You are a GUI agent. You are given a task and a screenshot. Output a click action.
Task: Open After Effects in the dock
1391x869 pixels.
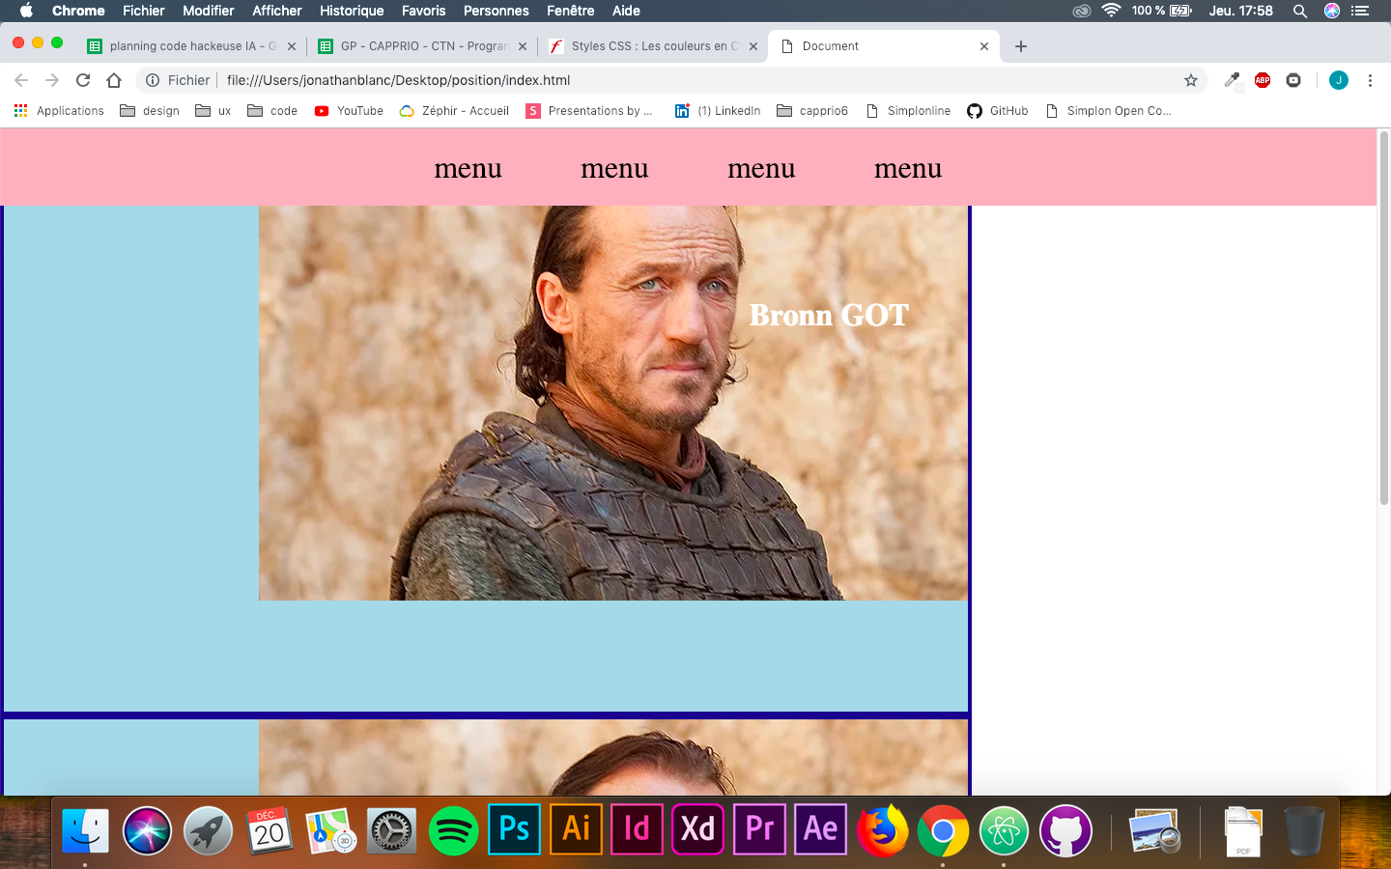point(820,828)
